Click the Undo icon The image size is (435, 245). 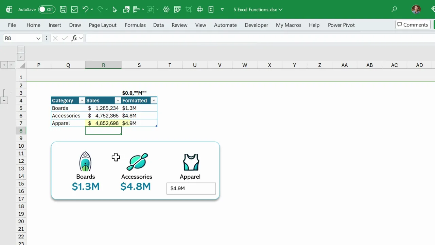pos(85,9)
